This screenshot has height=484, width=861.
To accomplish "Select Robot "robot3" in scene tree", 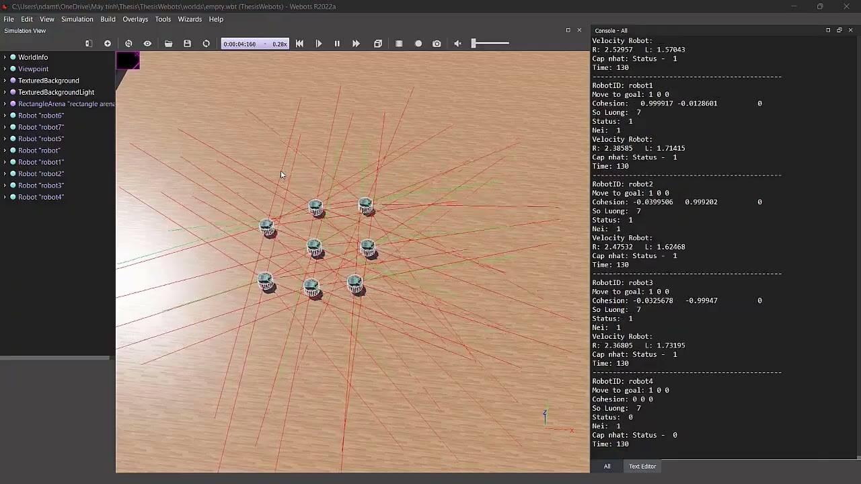I will 41,186.
